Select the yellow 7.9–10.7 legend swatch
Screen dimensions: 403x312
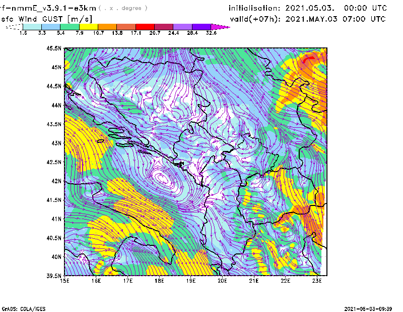89,27
